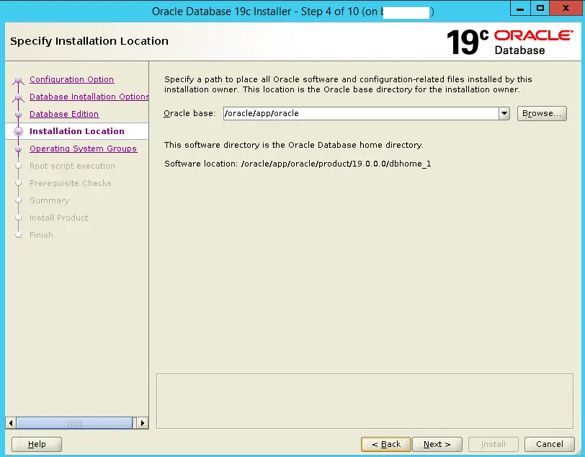Click the Prerequisite Checks step label
This screenshot has width=585, height=457.
[x=71, y=183]
